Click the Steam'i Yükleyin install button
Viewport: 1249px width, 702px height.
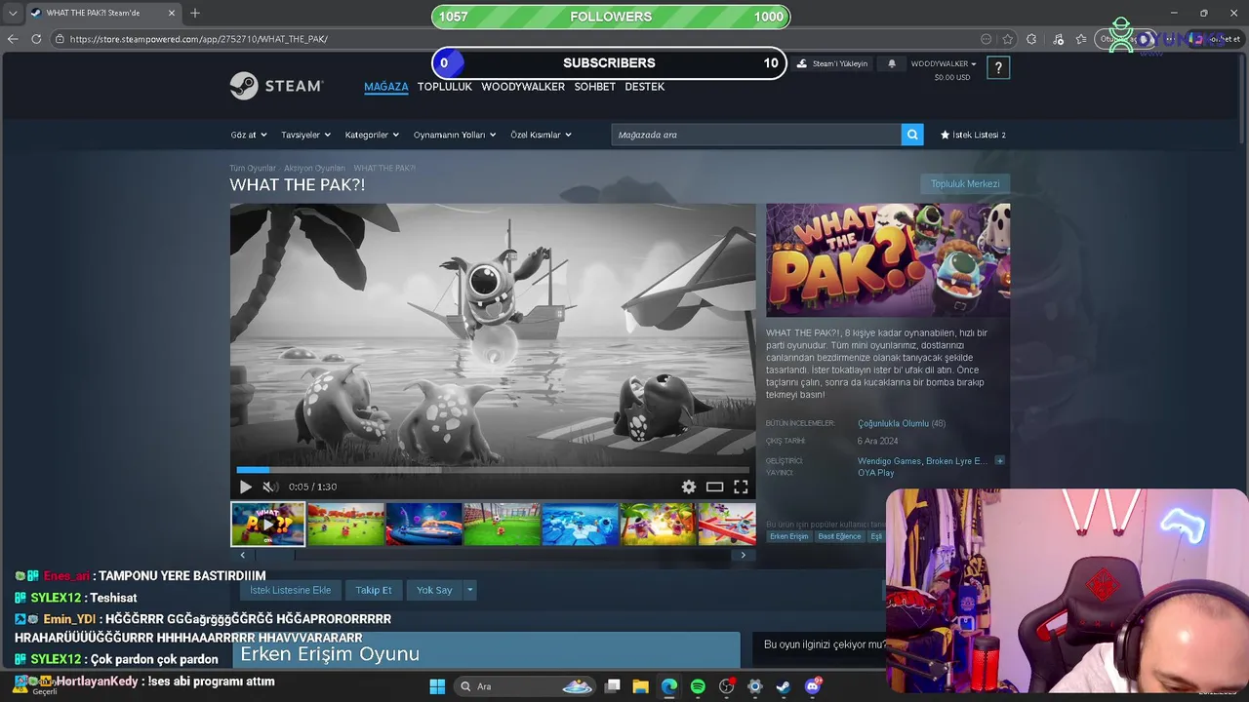click(832, 63)
